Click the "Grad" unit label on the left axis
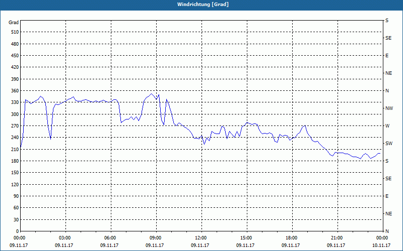This screenshot has width=403, height=251. coord(14,23)
